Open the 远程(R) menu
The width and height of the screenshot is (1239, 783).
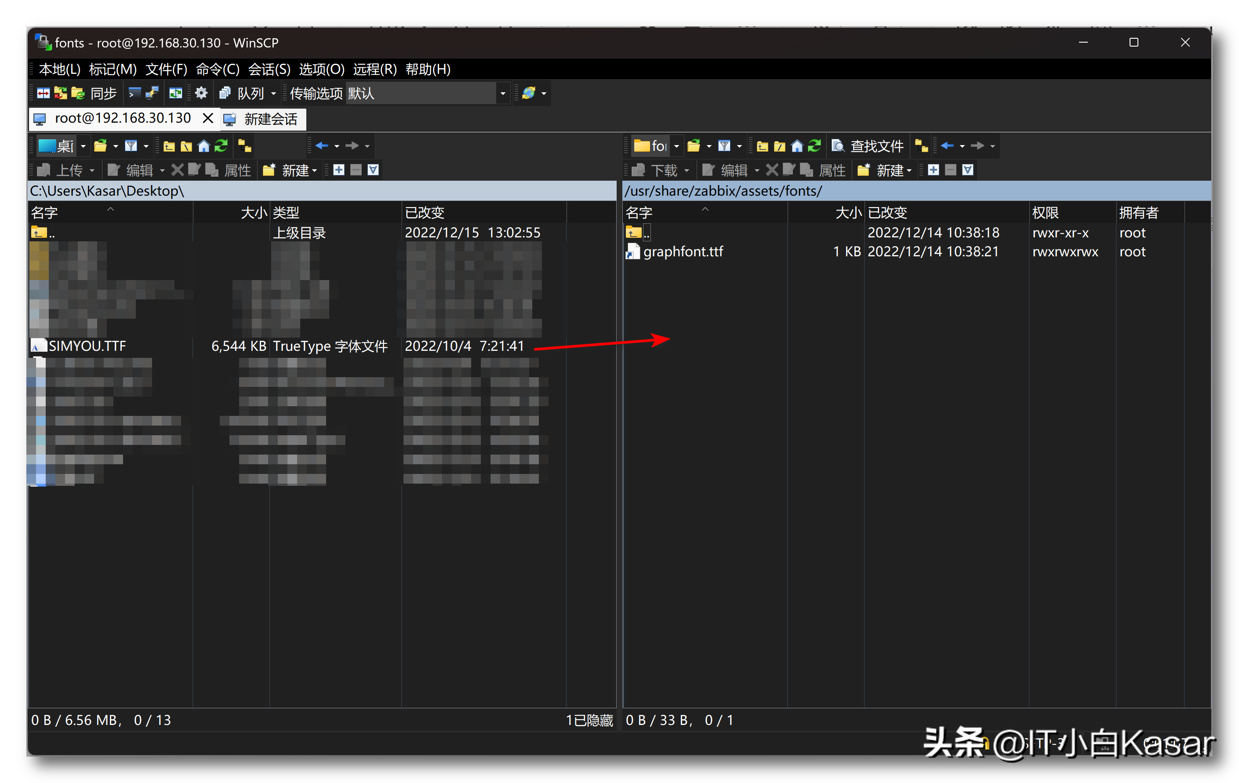[x=374, y=69]
